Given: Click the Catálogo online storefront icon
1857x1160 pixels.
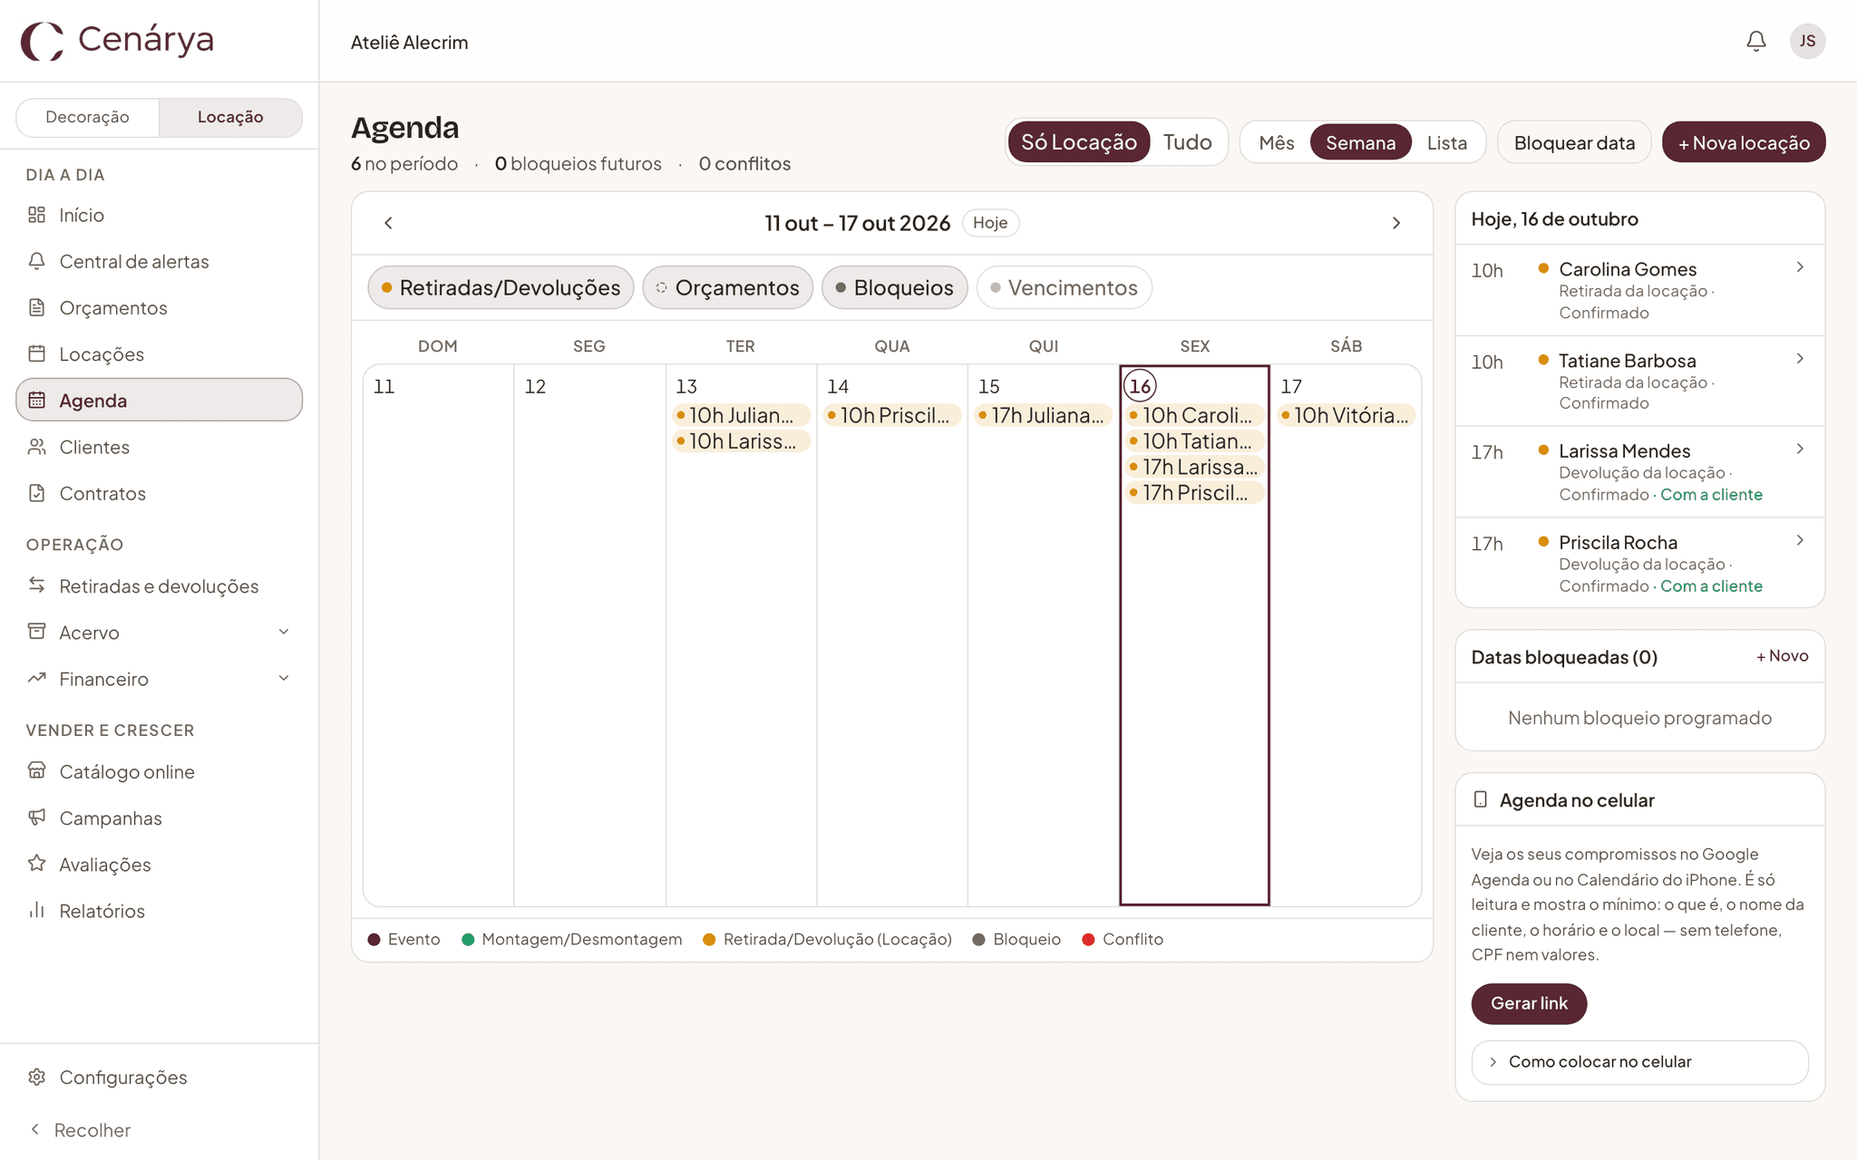Looking at the screenshot, I should pos(36,771).
